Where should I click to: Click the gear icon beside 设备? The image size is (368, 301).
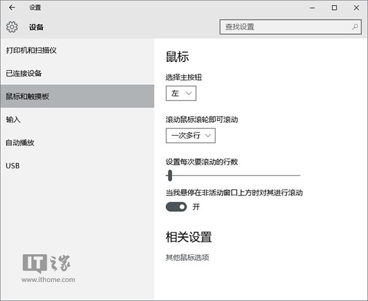[12, 27]
